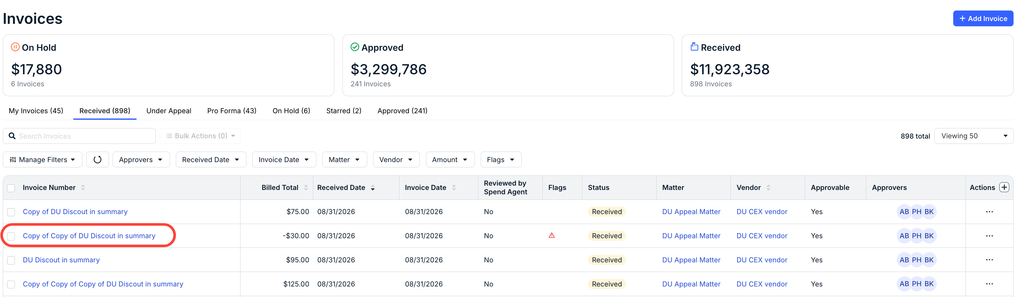Screen dimensions: 1021x297
Task: Sort by Invoice Number column arrows
Action: pos(83,188)
